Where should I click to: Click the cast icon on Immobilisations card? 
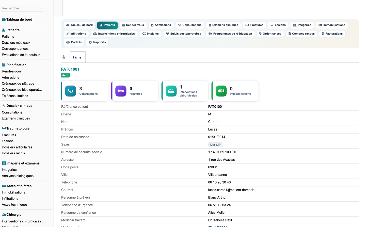[221, 91]
